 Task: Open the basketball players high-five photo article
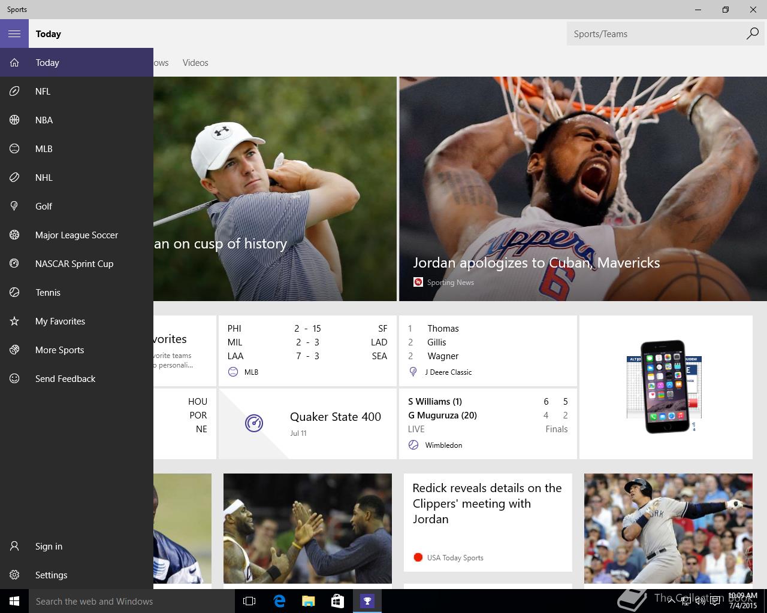pos(307,529)
